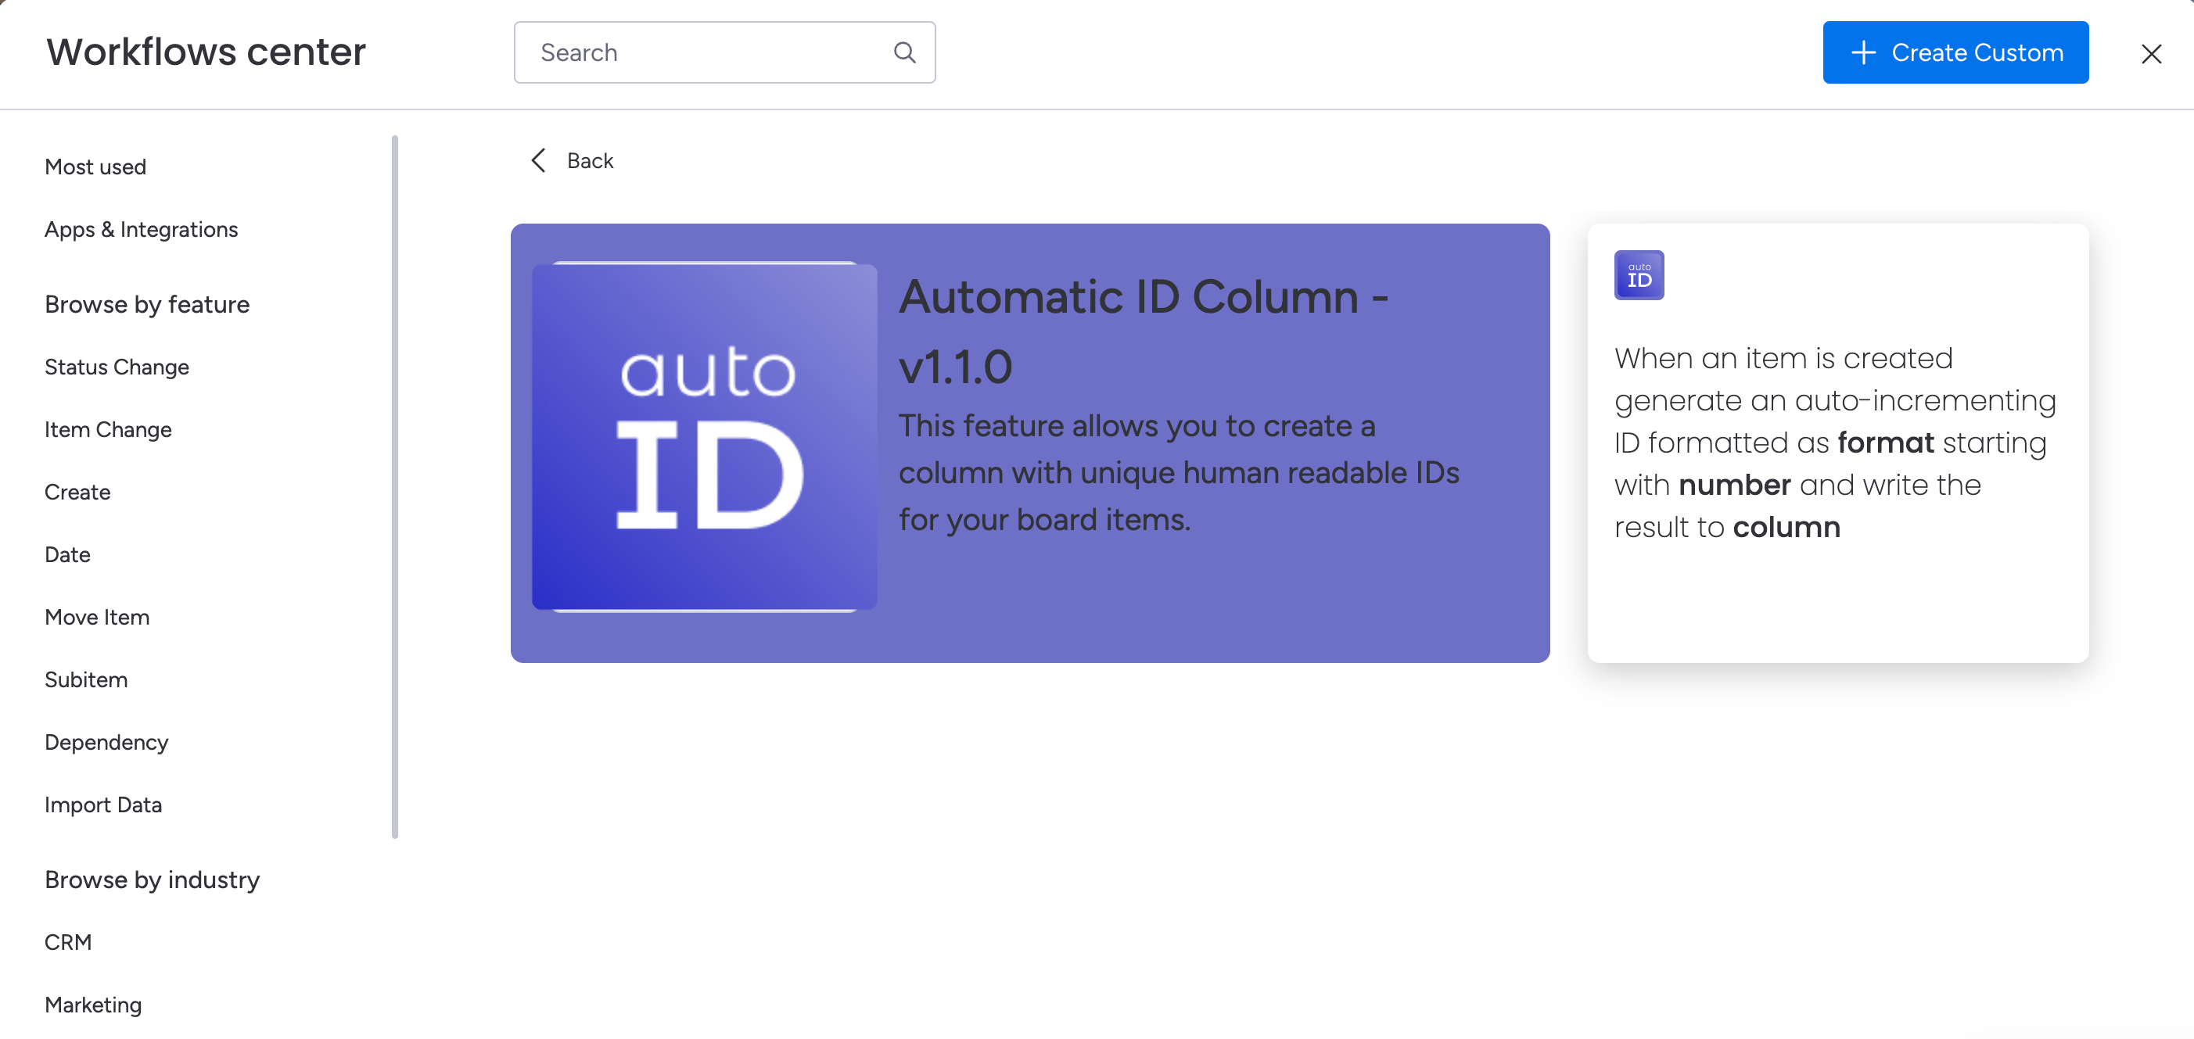Screen dimensions: 2194x1039
Task: Click the search magnifier icon
Action: pyautogui.click(x=903, y=52)
